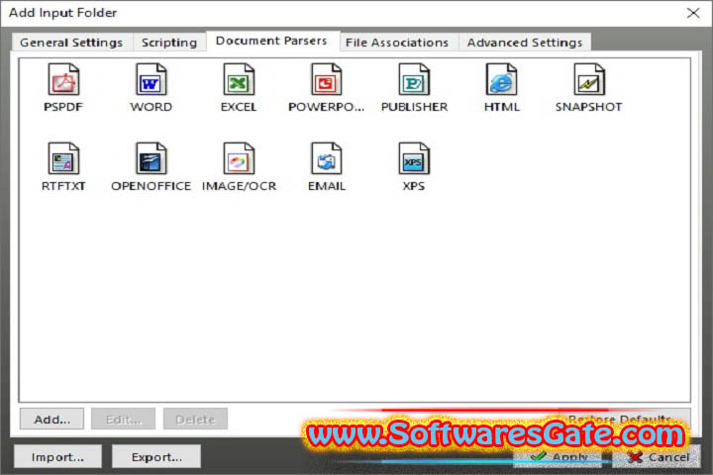Click the Add... button
Viewport: 713px width, 475px height.
(51, 419)
